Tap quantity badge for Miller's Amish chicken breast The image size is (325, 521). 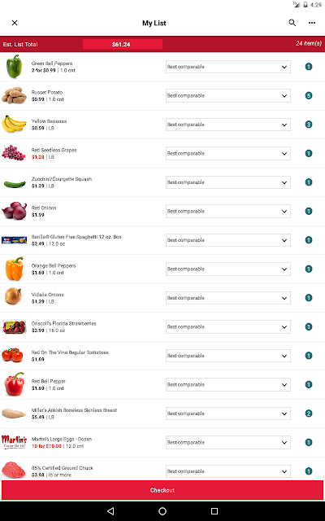click(x=309, y=414)
